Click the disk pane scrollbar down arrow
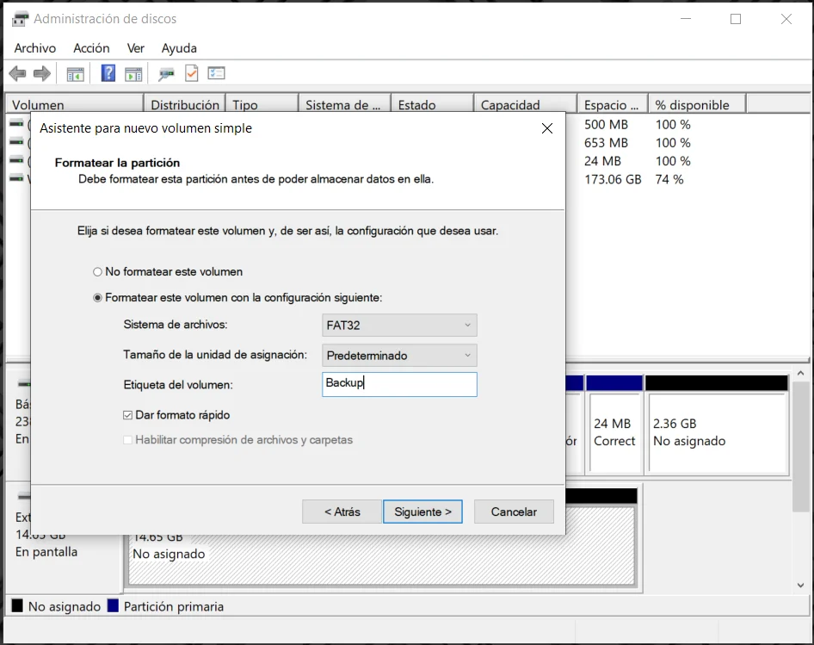The width and height of the screenshot is (814, 645). click(800, 586)
